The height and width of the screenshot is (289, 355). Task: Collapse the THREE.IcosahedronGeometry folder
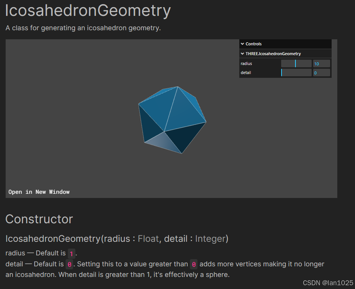pos(242,54)
